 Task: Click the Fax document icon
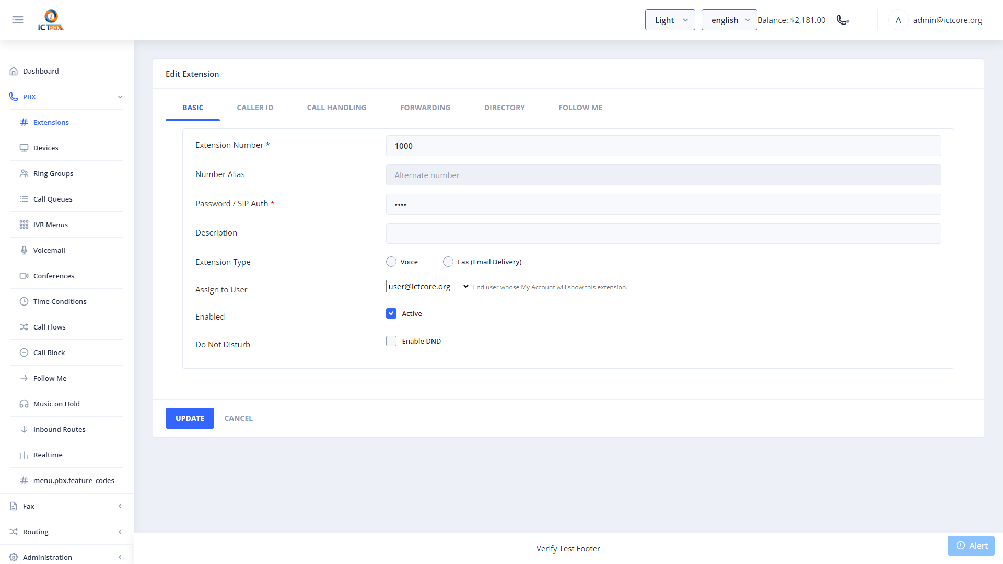(14, 506)
